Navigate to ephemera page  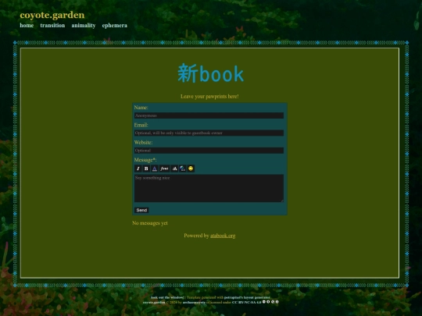[x=115, y=25]
